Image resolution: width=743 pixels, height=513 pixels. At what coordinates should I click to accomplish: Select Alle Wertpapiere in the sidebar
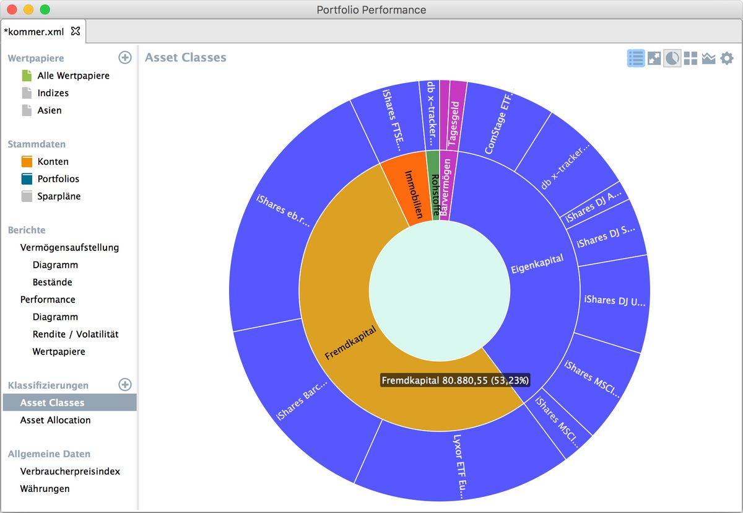point(73,76)
